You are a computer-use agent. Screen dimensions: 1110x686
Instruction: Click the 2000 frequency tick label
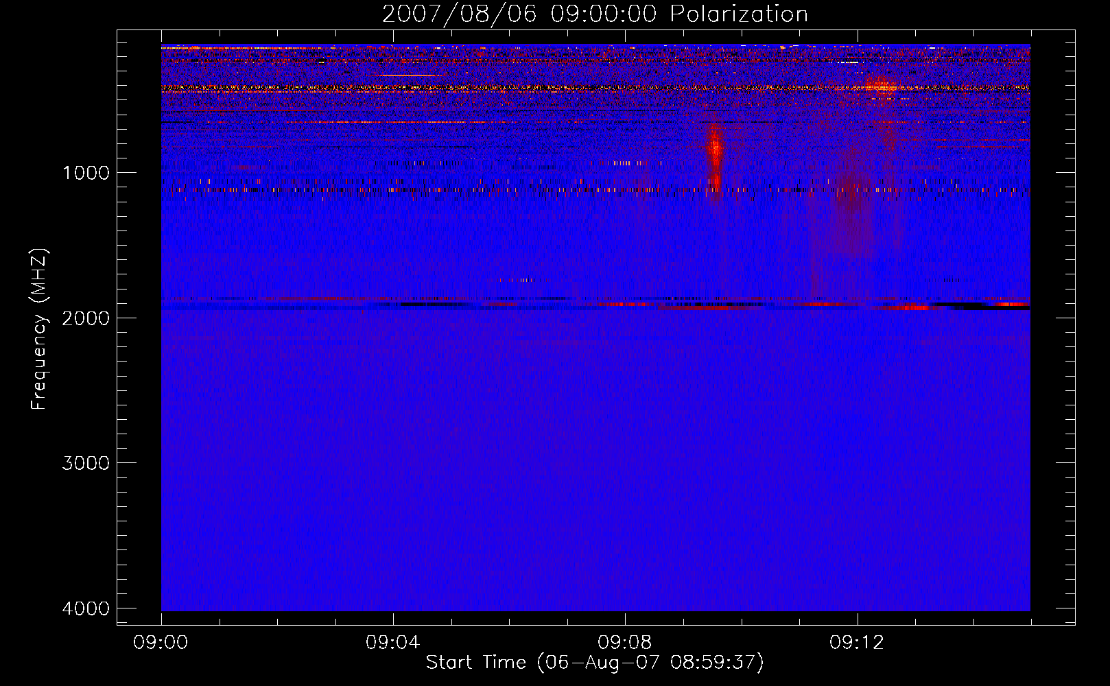click(86, 318)
